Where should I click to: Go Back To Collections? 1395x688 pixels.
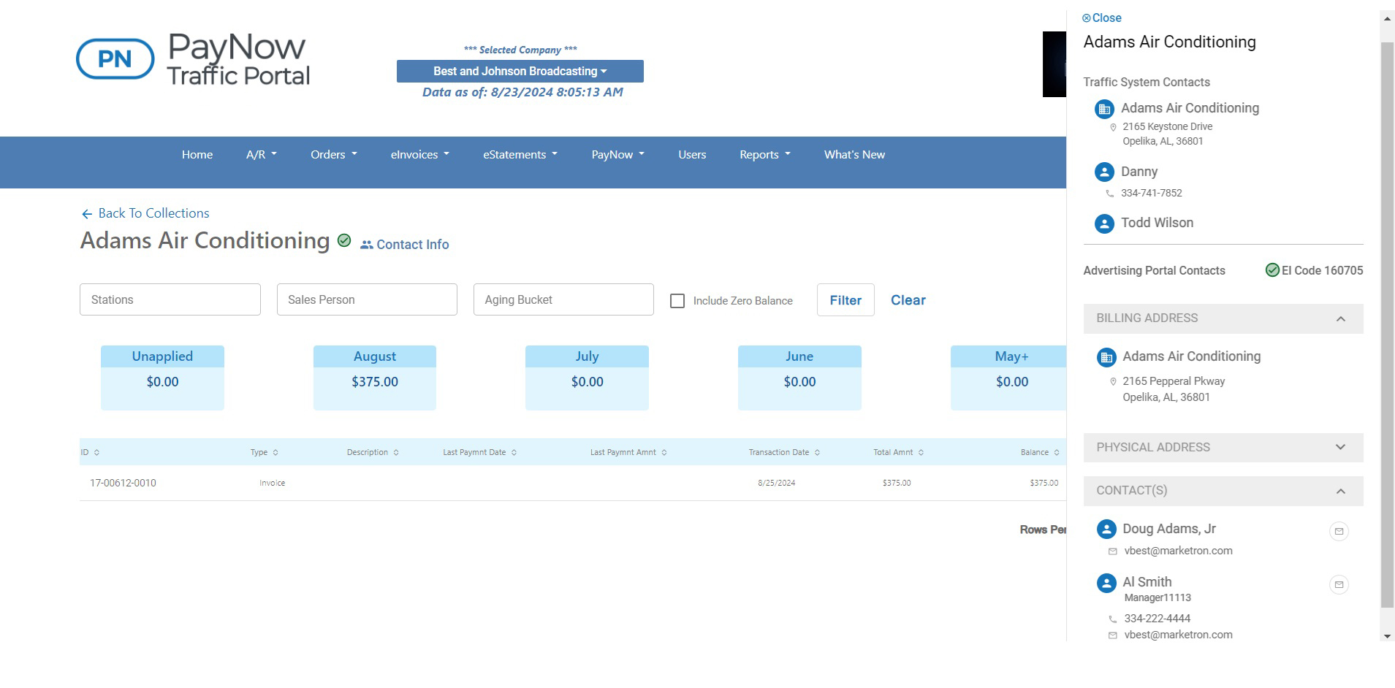(x=145, y=213)
